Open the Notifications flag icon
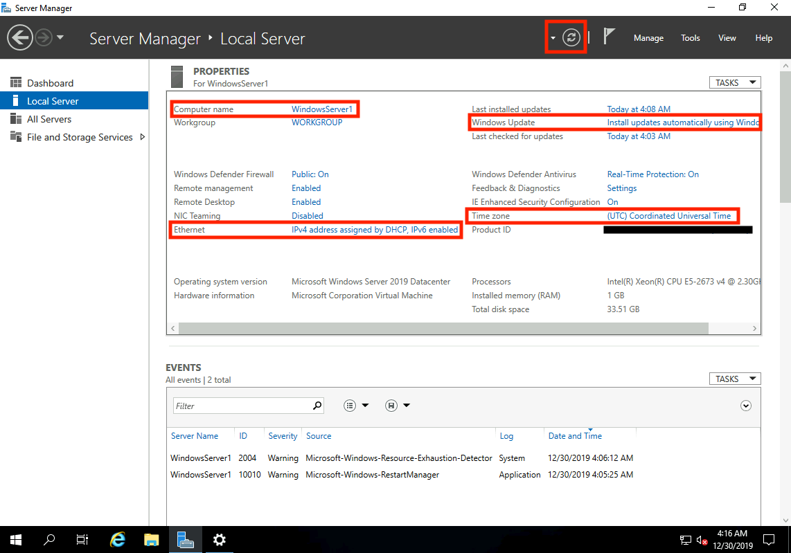This screenshot has width=791, height=553. pos(609,37)
